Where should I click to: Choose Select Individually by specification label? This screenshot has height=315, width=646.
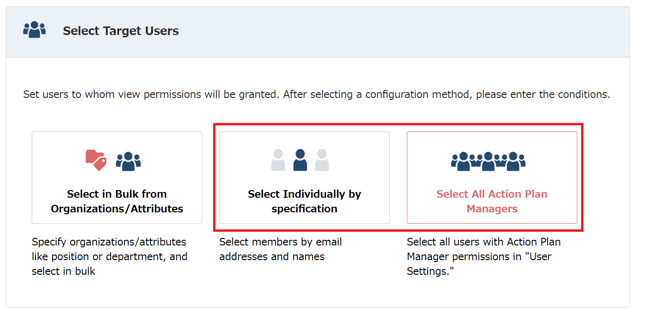tap(305, 201)
